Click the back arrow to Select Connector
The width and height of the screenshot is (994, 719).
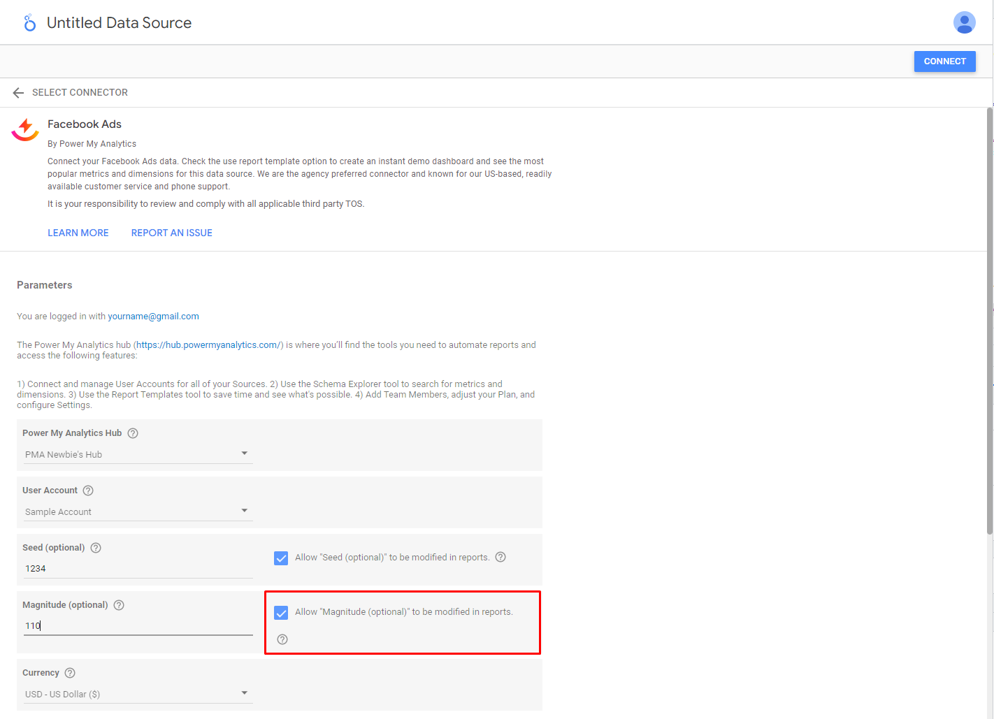18,93
